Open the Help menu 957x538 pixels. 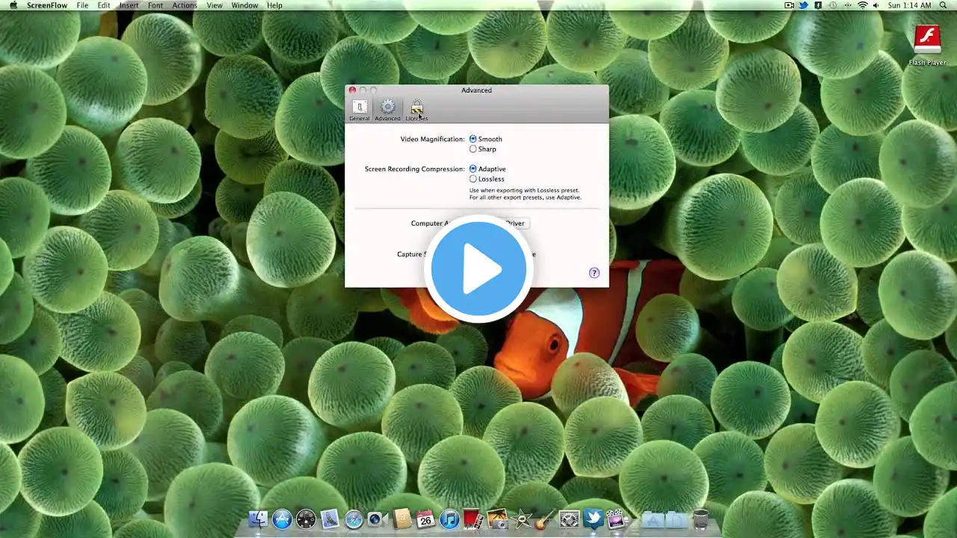(274, 5)
